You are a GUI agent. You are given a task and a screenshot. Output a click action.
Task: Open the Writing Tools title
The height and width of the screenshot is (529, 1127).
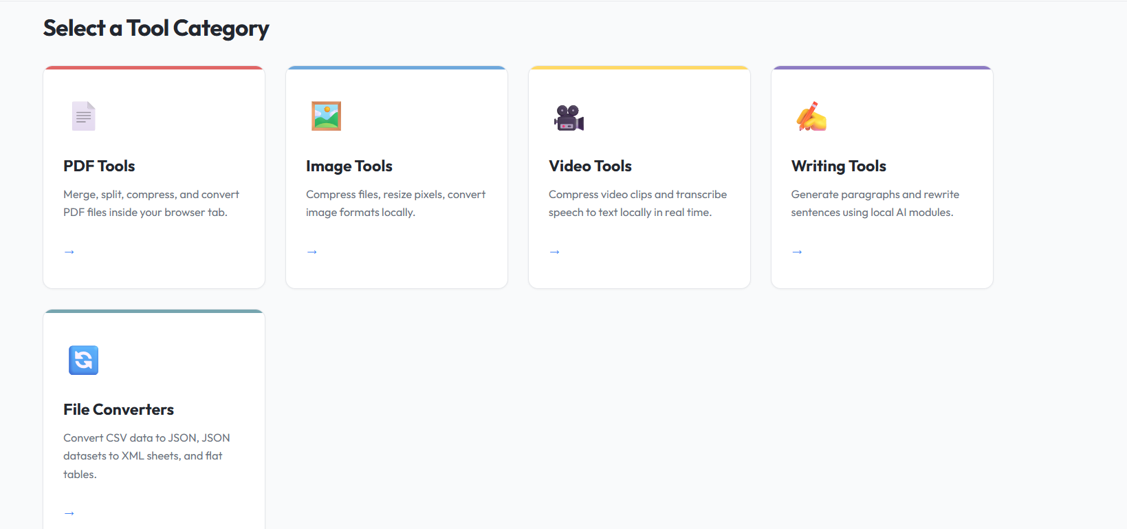point(839,166)
